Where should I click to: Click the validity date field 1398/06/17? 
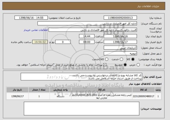point(120,42)
